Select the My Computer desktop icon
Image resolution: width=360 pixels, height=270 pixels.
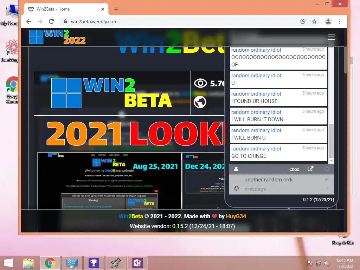[x=10, y=15]
